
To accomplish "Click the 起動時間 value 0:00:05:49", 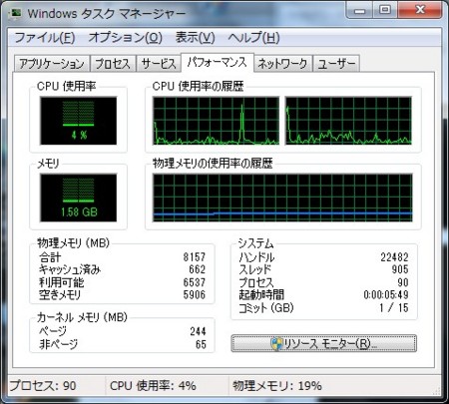I will [x=386, y=294].
